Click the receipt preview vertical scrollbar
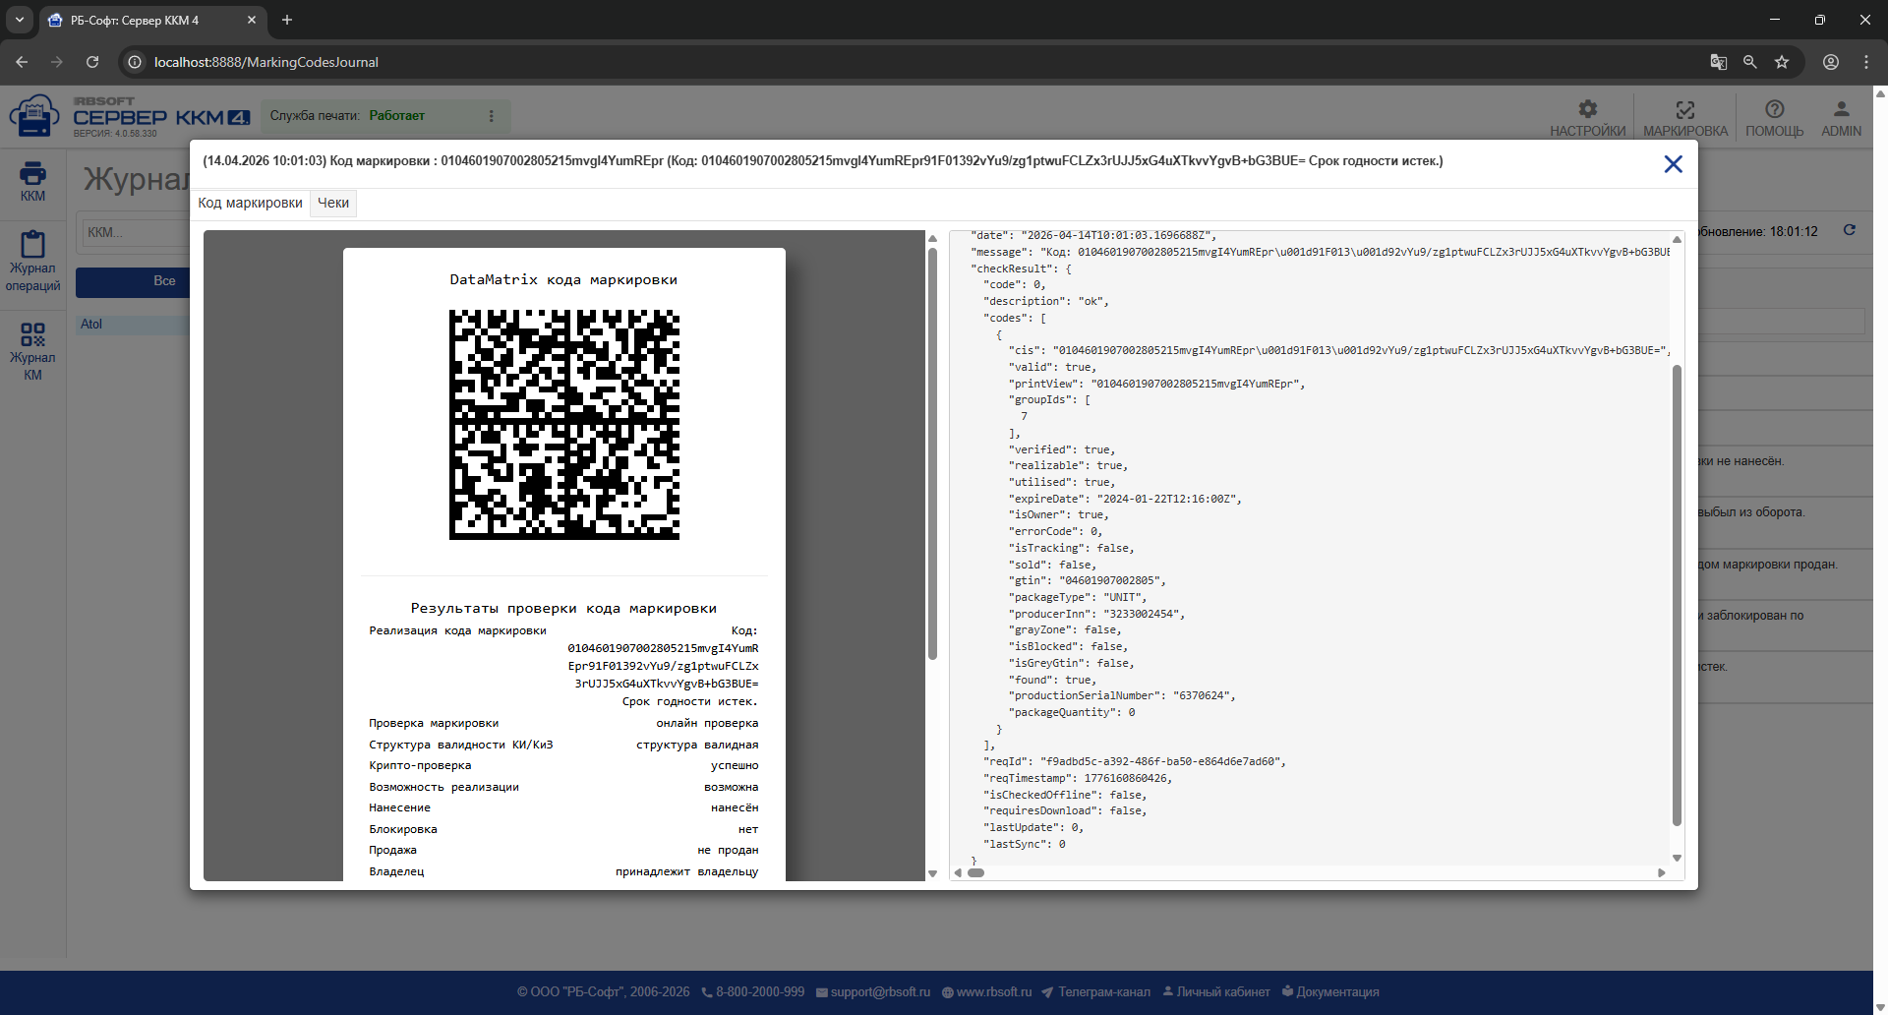Screen dimensions: 1888x1015 (932, 452)
